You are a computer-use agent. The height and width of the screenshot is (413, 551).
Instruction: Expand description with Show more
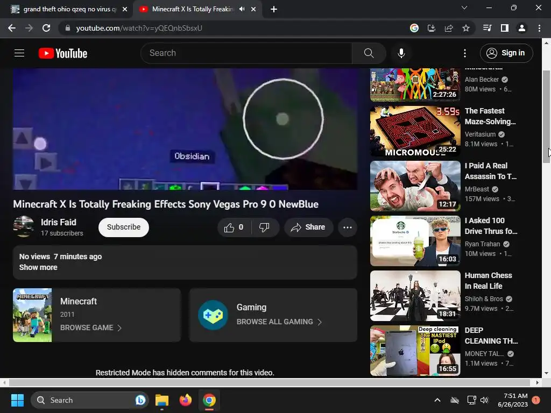coord(38,267)
